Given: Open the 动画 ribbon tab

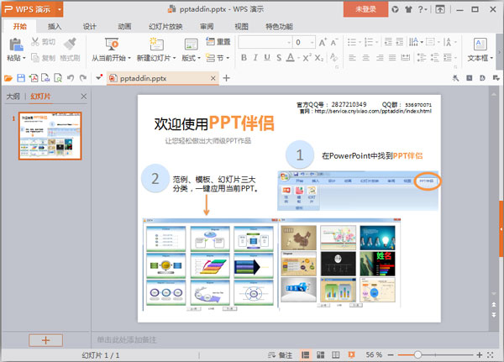Looking at the screenshot, I should click(x=124, y=26).
